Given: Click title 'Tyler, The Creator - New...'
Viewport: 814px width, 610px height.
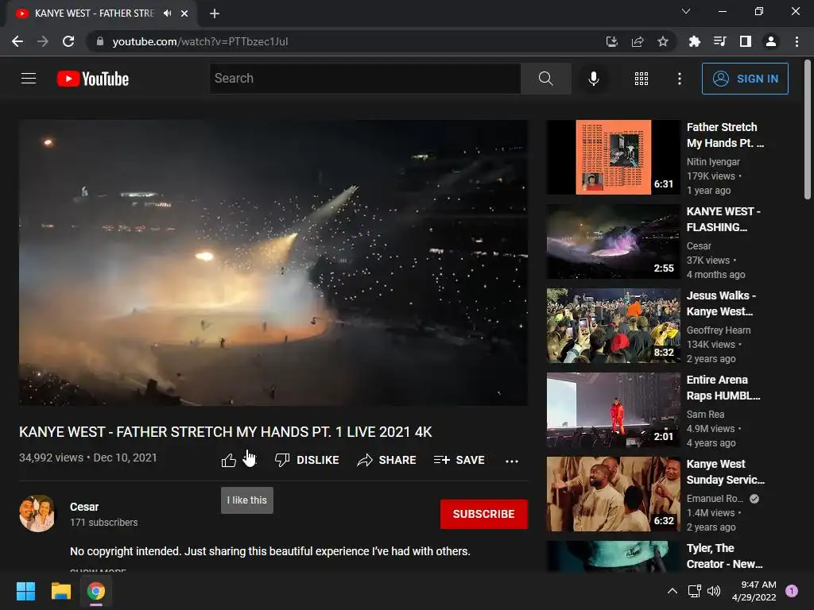Looking at the screenshot, I should tap(724, 556).
